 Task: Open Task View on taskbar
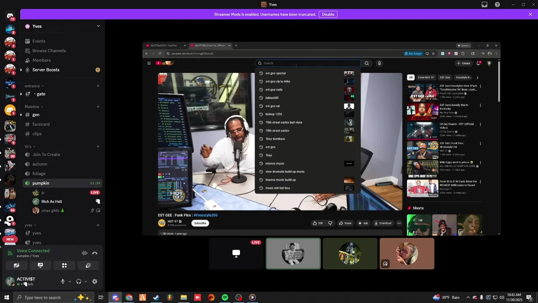[101, 298]
